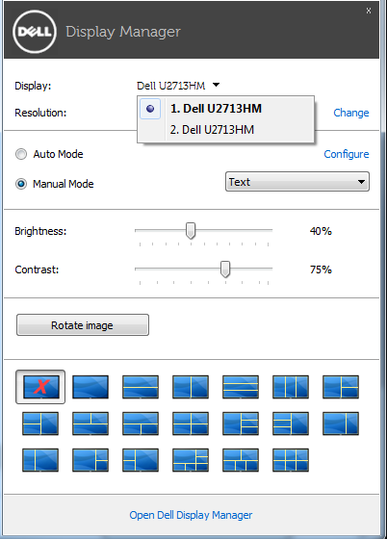Viewport: 387px width, 539px height.
Task: Click the Configure link for Auto Mode
Action: [x=347, y=154]
